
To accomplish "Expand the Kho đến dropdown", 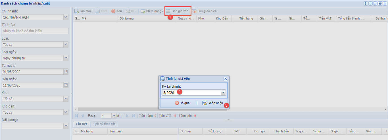I will [x=66, y=112].
